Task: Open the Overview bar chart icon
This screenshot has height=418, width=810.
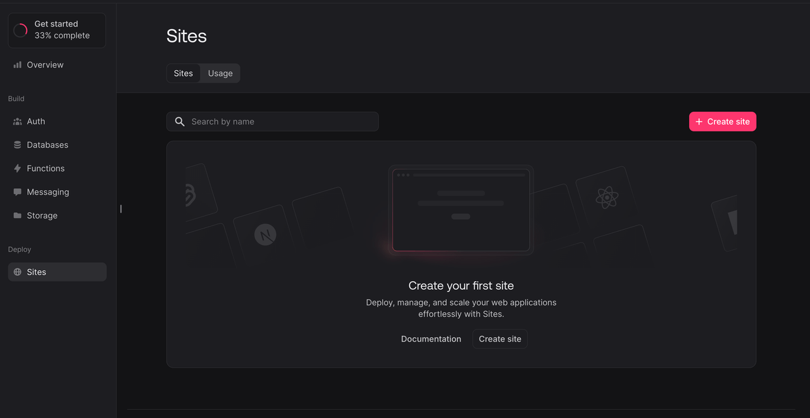Action: pyautogui.click(x=17, y=64)
